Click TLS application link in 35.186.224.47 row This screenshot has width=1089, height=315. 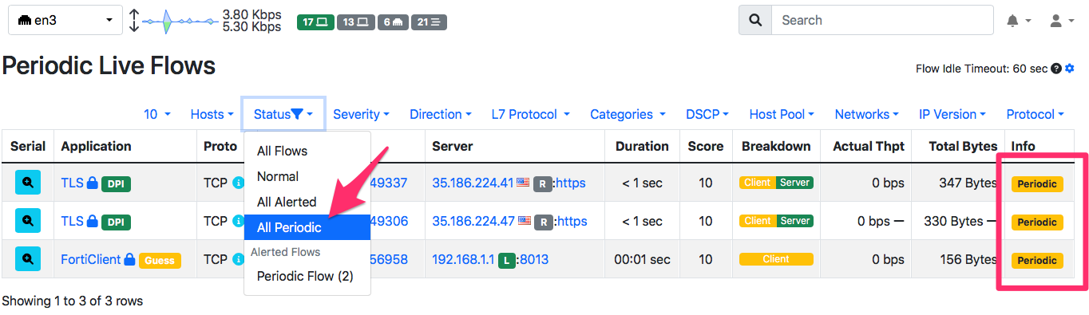point(72,221)
